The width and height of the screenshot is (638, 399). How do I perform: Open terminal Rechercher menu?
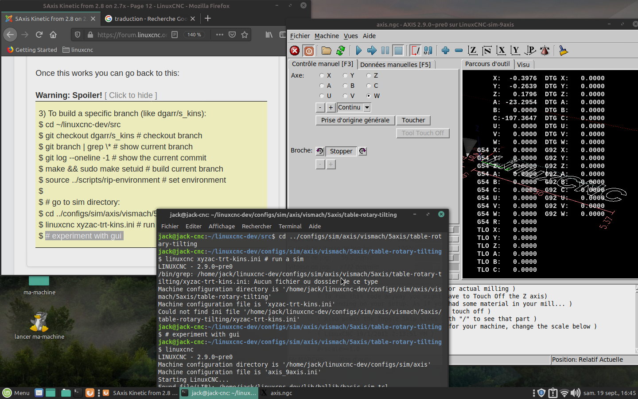pyautogui.click(x=257, y=226)
